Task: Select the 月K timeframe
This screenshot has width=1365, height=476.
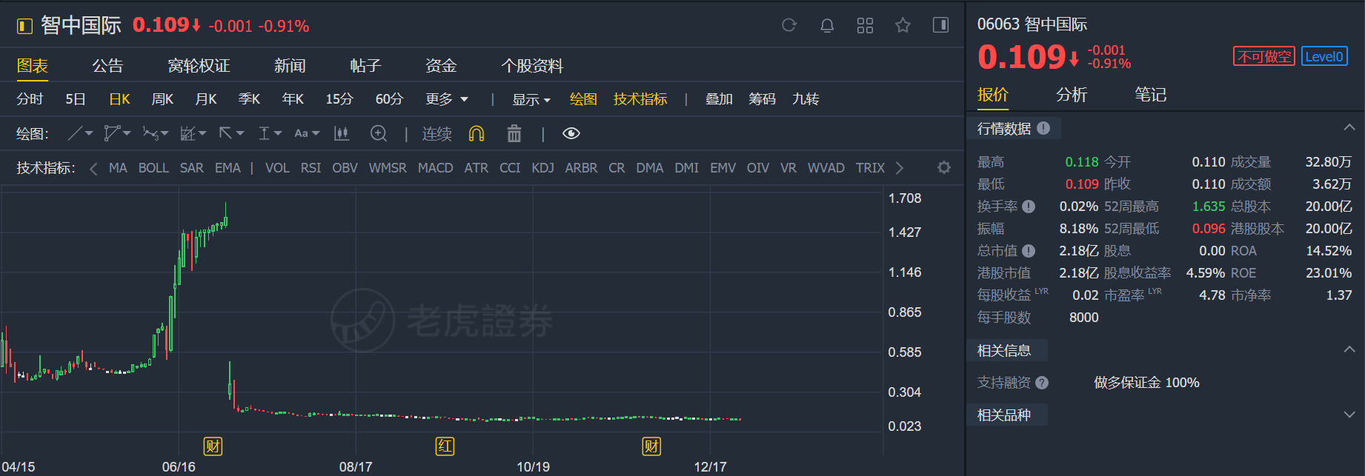Action: [x=206, y=99]
